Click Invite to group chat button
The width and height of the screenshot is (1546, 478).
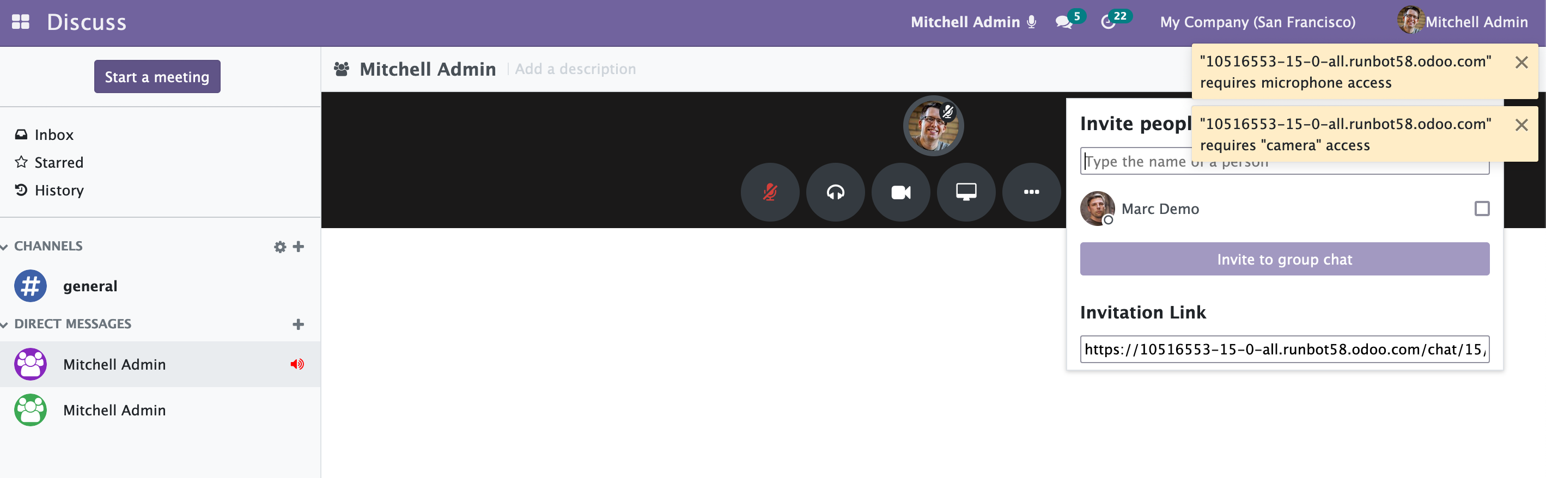[1285, 259]
